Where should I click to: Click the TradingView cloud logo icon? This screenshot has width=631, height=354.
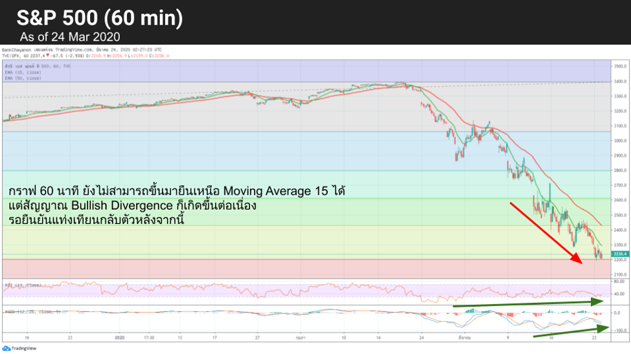pyautogui.click(x=6, y=348)
